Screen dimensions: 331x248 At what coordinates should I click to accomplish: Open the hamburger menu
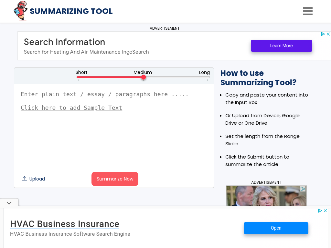click(308, 11)
